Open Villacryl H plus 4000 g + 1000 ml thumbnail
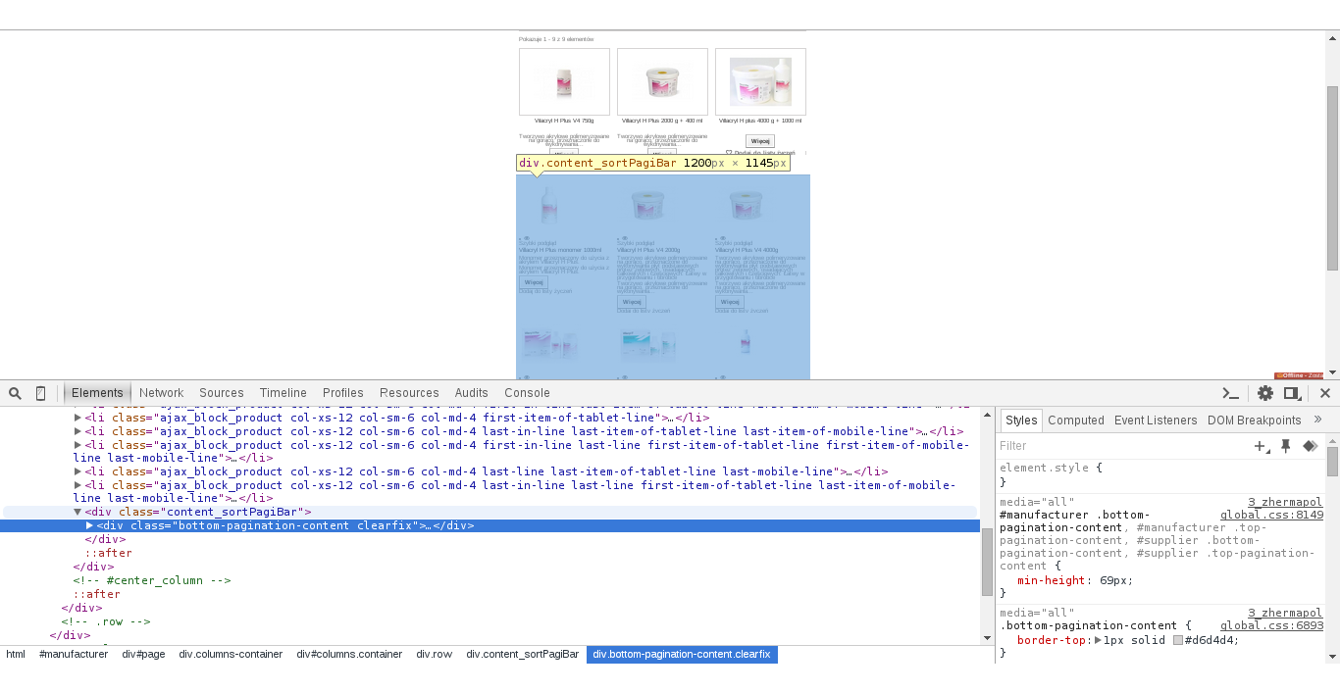Image resolution: width=1340 pixels, height=693 pixels. 760,81
